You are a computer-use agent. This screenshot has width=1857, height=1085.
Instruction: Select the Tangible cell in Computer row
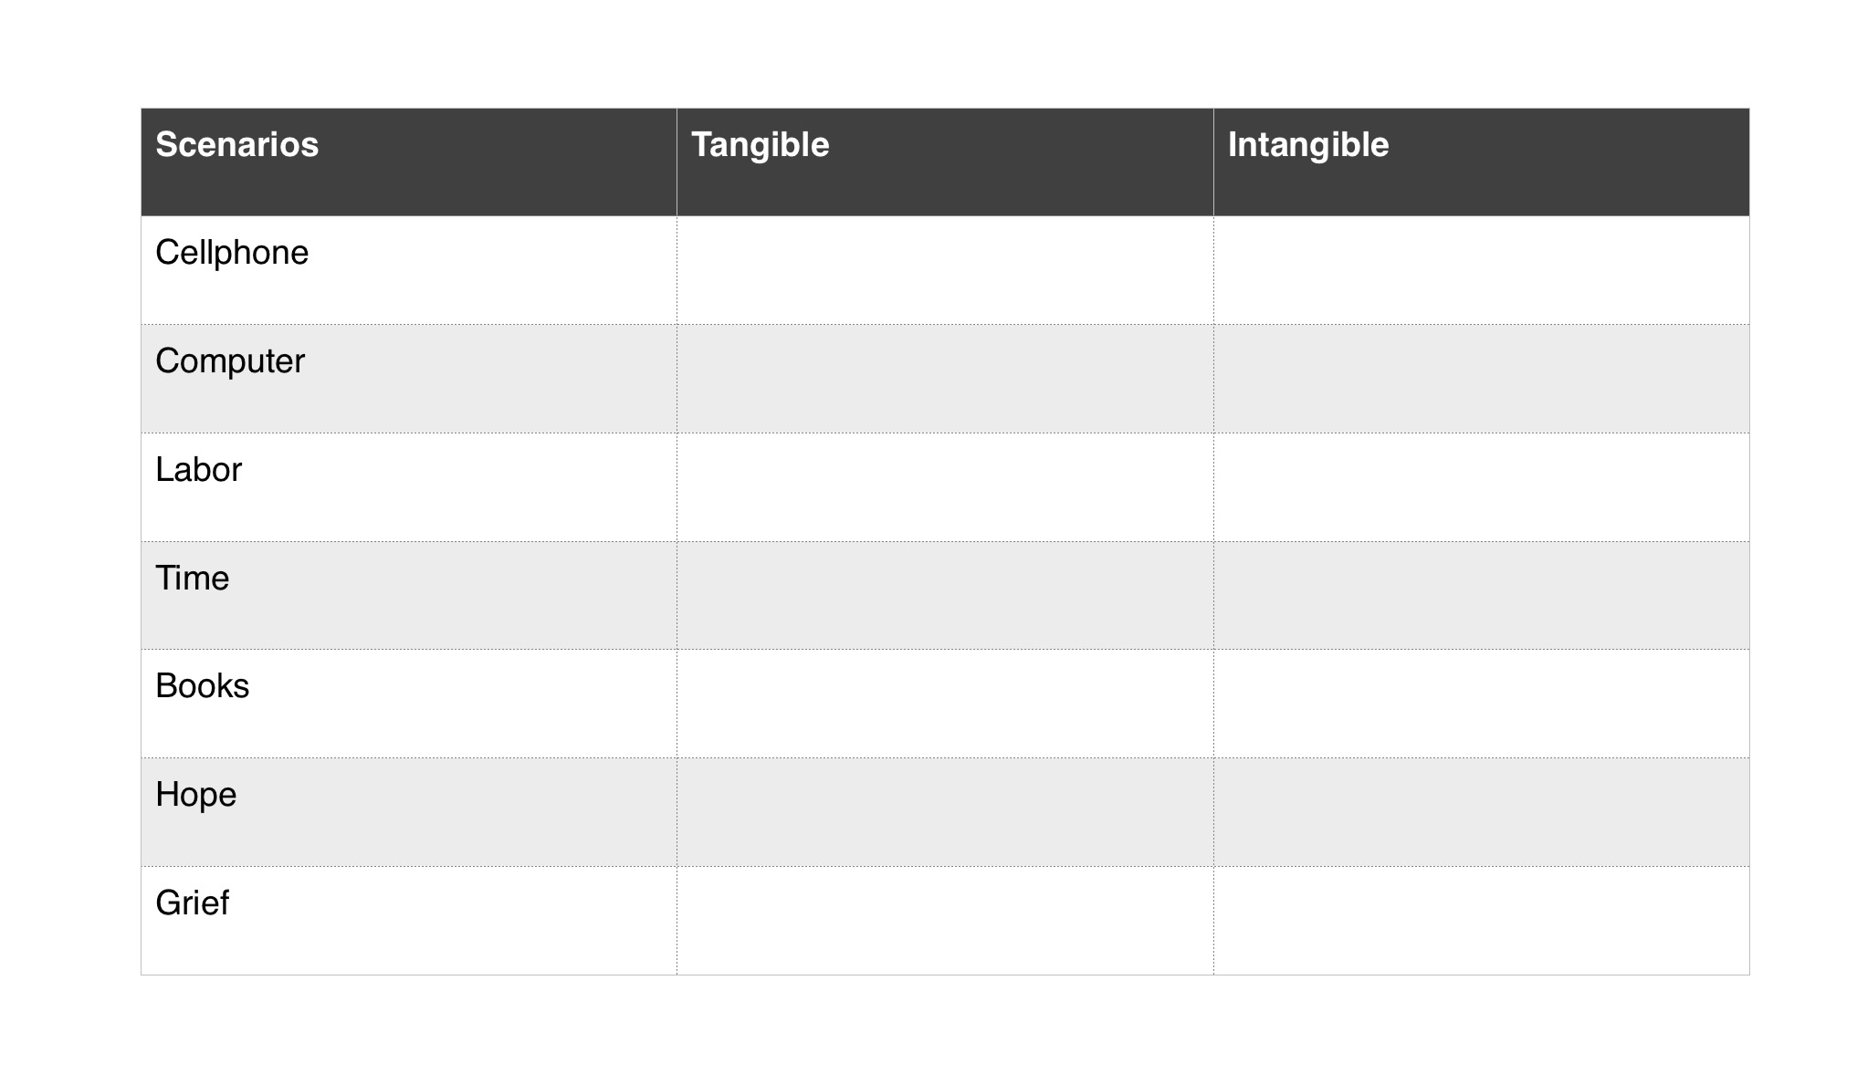(x=944, y=378)
